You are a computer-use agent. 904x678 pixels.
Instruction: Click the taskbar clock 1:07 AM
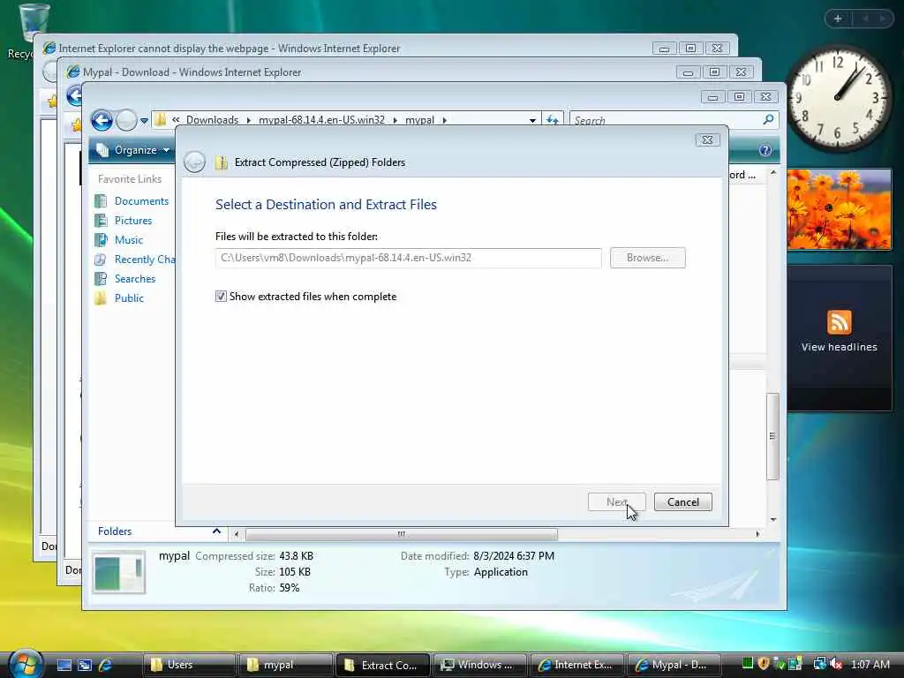(870, 665)
